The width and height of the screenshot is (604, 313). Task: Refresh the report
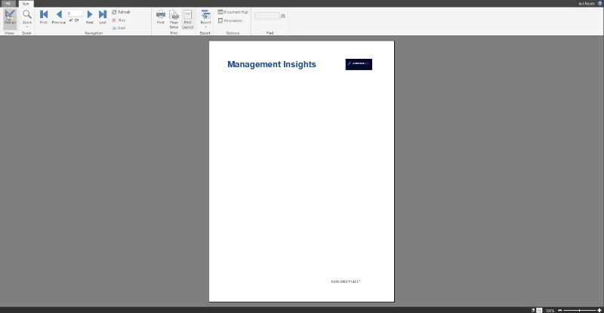coord(121,12)
